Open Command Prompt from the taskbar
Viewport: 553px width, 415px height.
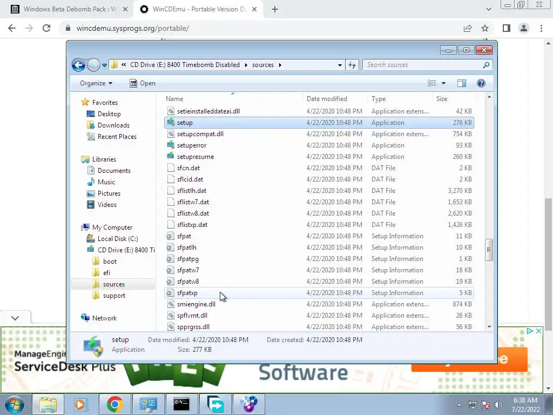181,404
